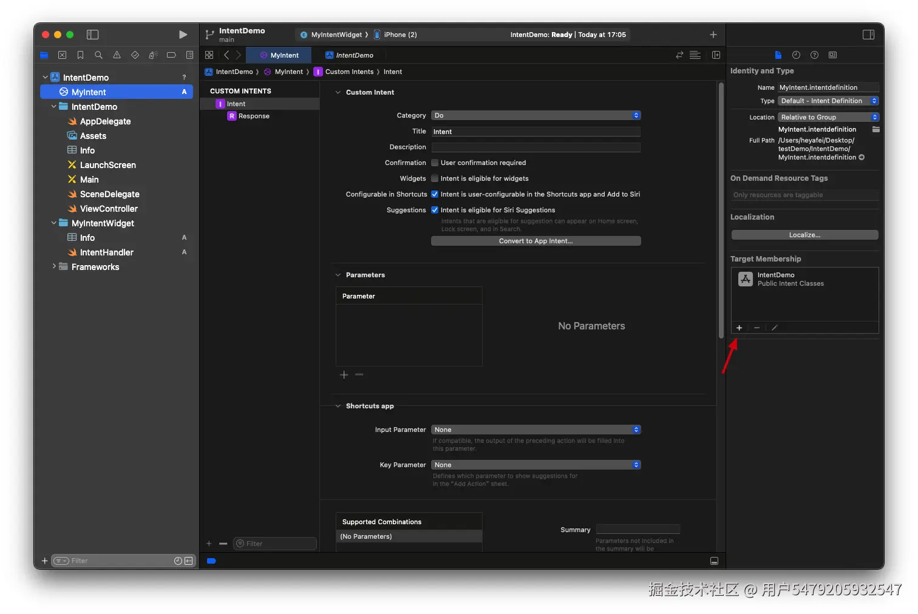Click the empty Description field
The height and width of the screenshot is (614, 918).
(536, 147)
